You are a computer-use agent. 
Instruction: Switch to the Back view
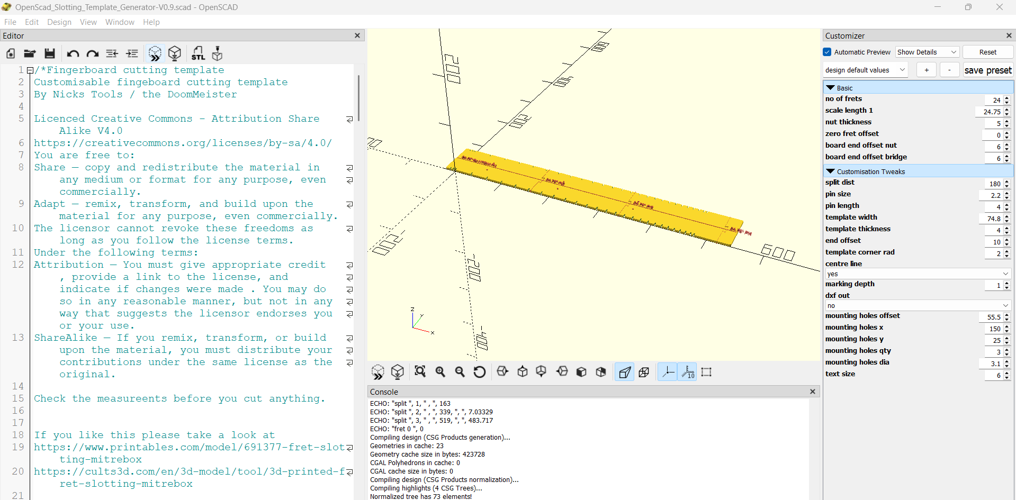[601, 372]
